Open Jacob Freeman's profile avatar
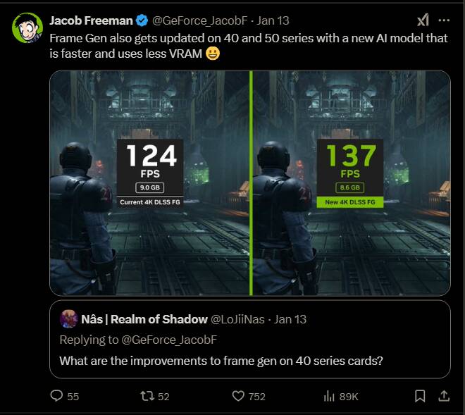 pyautogui.click(x=25, y=27)
